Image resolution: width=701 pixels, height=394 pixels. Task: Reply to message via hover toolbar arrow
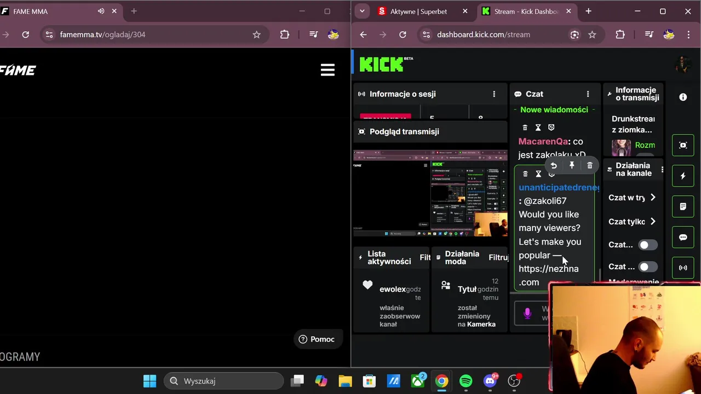554,166
